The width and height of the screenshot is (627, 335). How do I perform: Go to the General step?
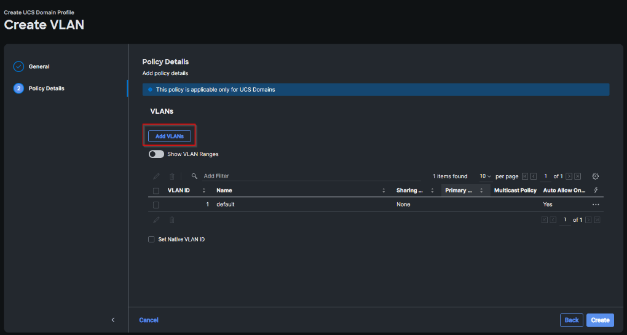39,66
